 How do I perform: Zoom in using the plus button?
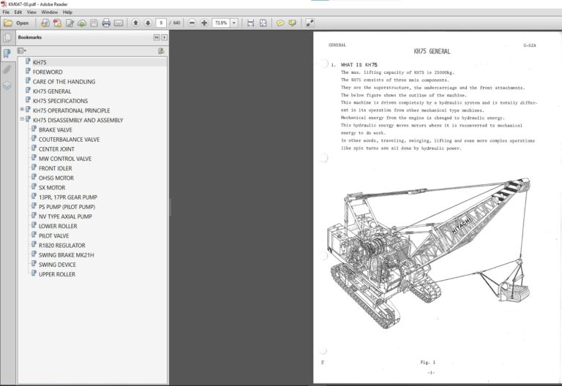coord(204,23)
